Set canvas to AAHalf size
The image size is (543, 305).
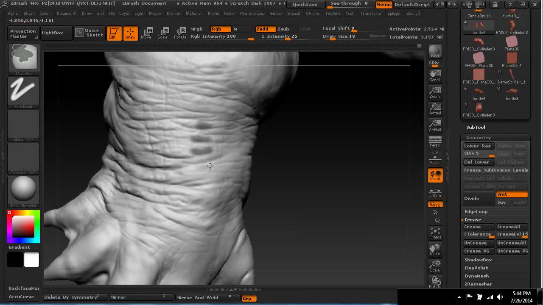click(435, 125)
